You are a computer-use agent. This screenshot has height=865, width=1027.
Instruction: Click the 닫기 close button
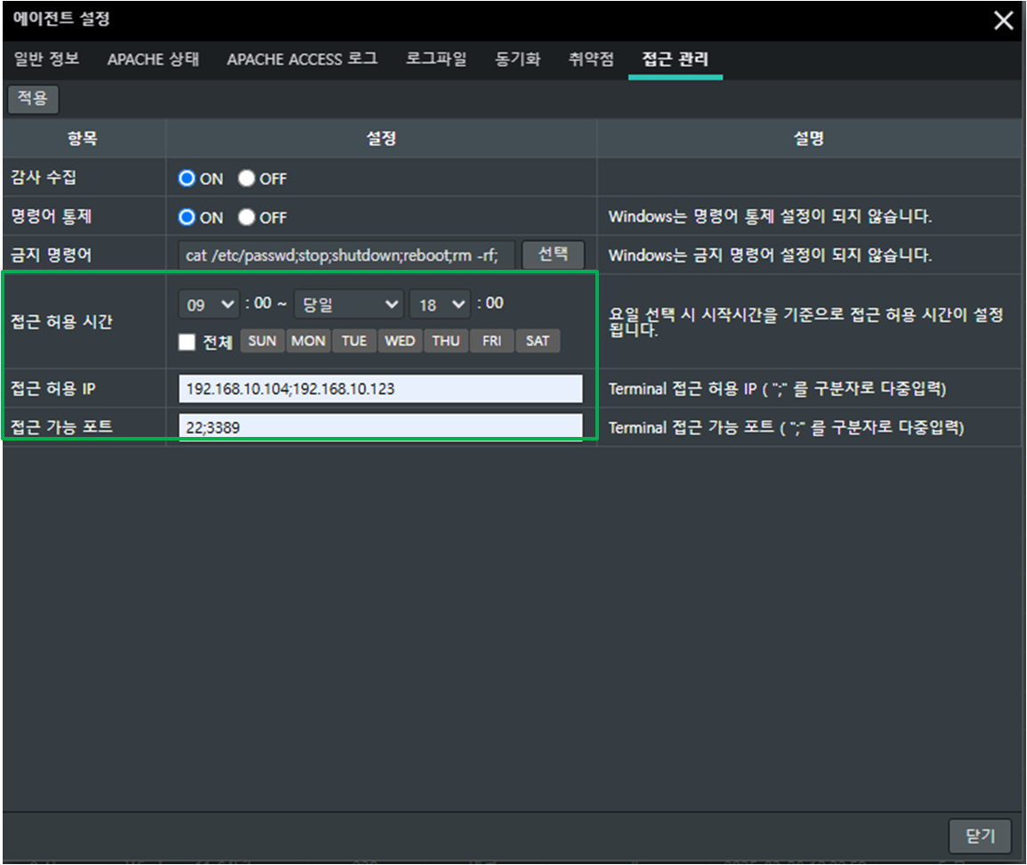(x=979, y=837)
